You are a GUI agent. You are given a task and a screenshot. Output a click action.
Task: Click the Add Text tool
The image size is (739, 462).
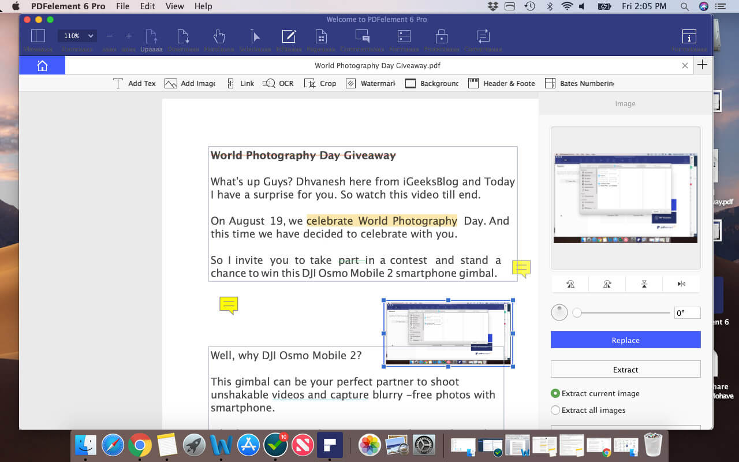134,83
